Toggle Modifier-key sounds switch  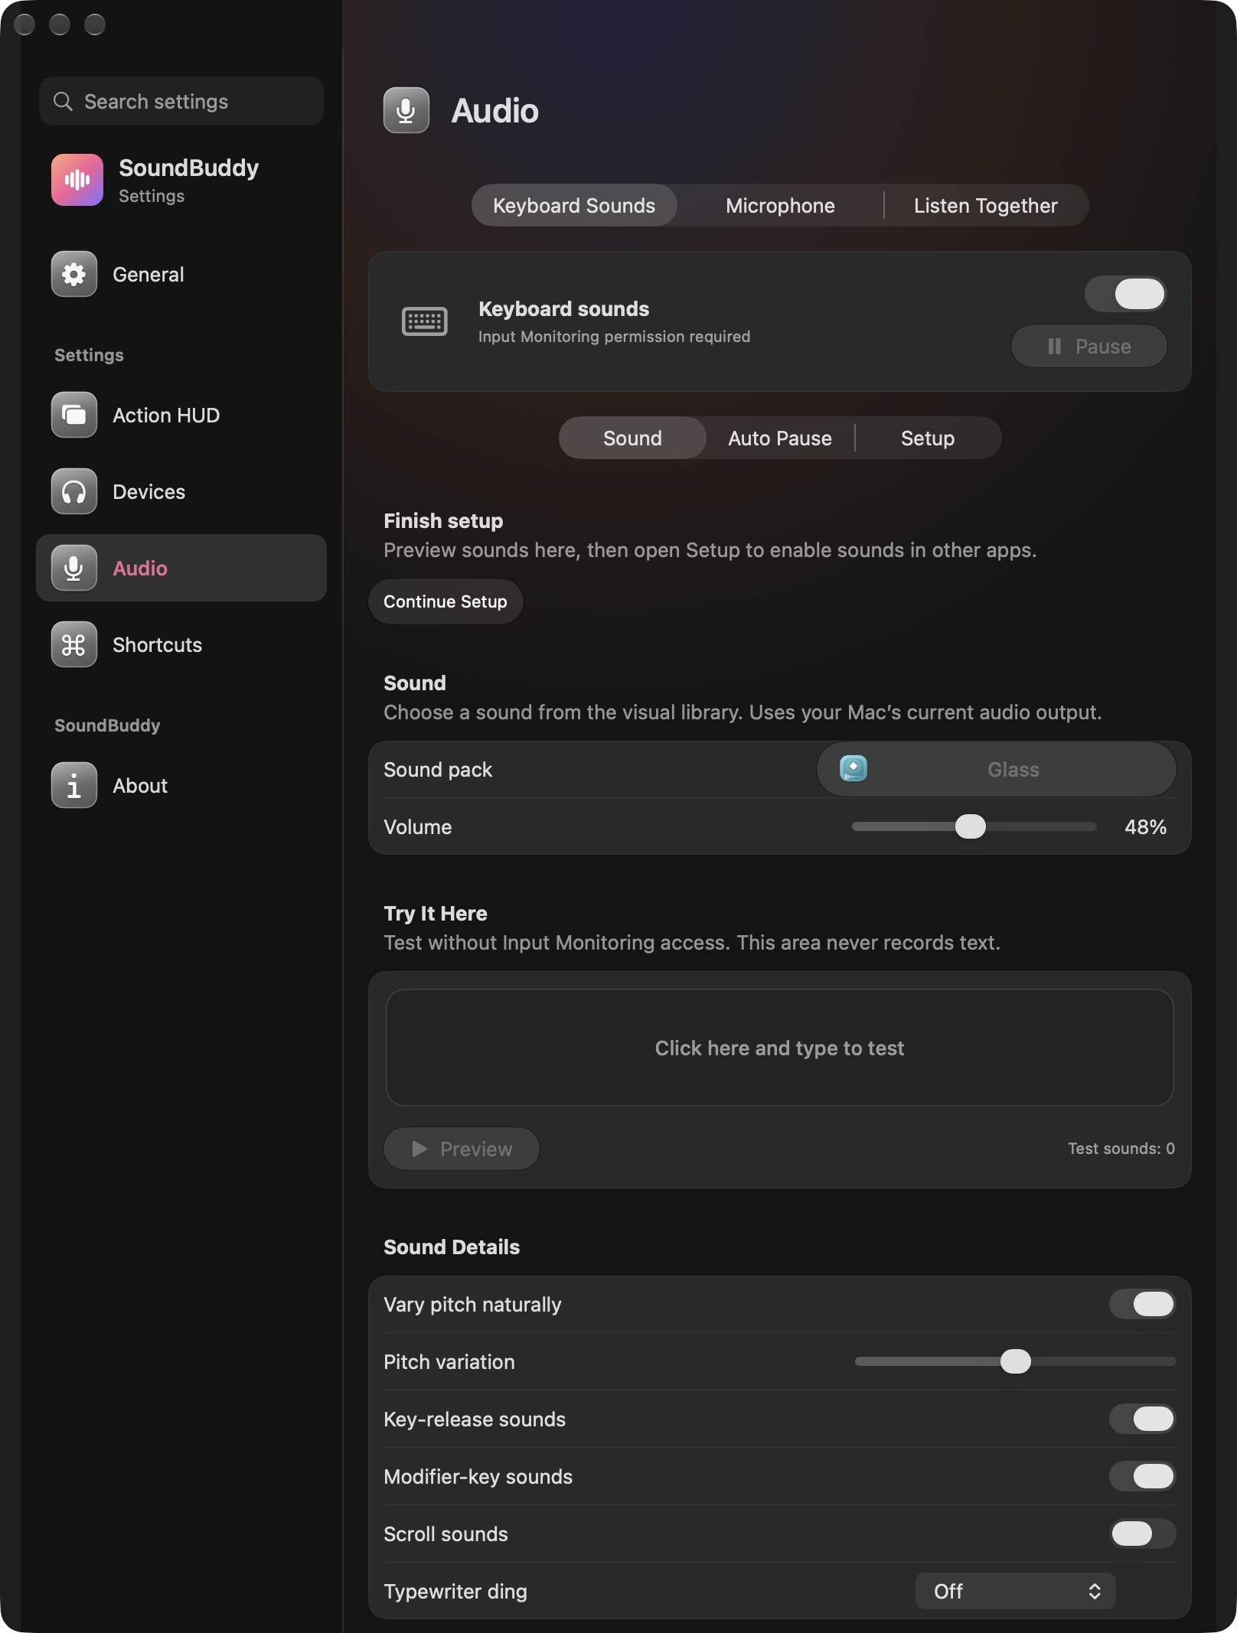pyautogui.click(x=1142, y=1476)
